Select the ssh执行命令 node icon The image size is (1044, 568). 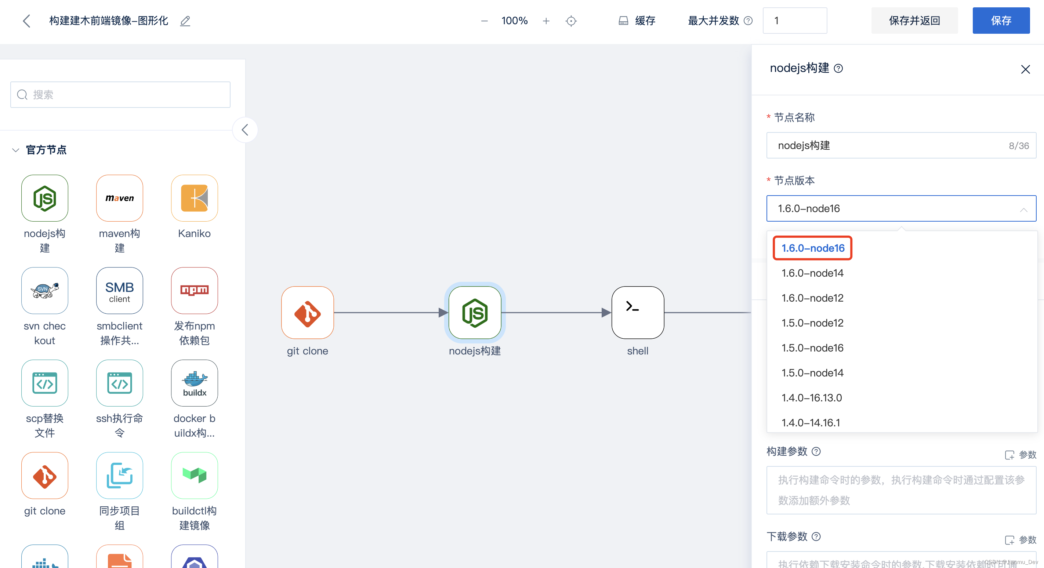coord(120,383)
